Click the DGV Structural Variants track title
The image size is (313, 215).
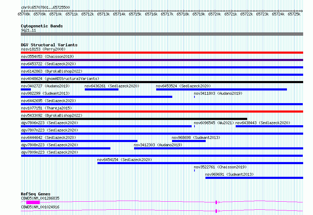49,45
